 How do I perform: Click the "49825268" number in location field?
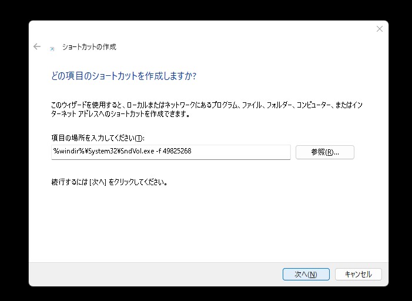coord(177,152)
